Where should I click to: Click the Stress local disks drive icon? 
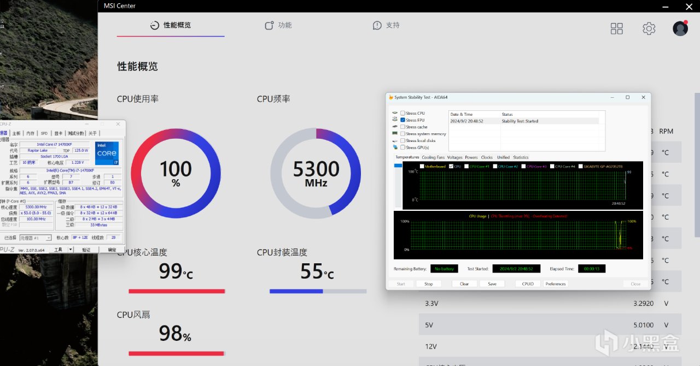[395, 140]
